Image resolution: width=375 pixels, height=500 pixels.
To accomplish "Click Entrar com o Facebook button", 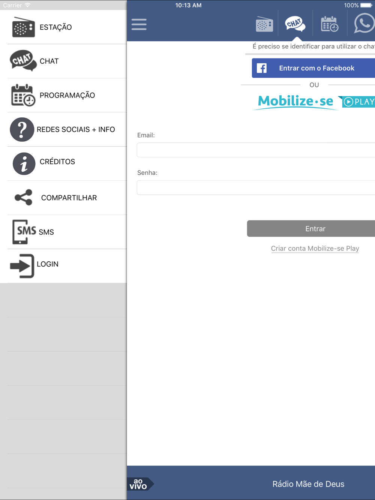I will pos(313,68).
